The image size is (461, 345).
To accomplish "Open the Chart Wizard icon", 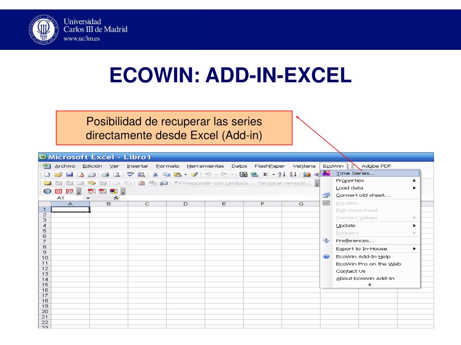I will [307, 175].
